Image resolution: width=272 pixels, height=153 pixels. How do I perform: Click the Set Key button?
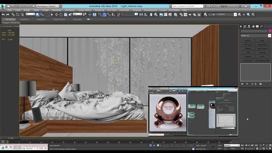click(220, 149)
